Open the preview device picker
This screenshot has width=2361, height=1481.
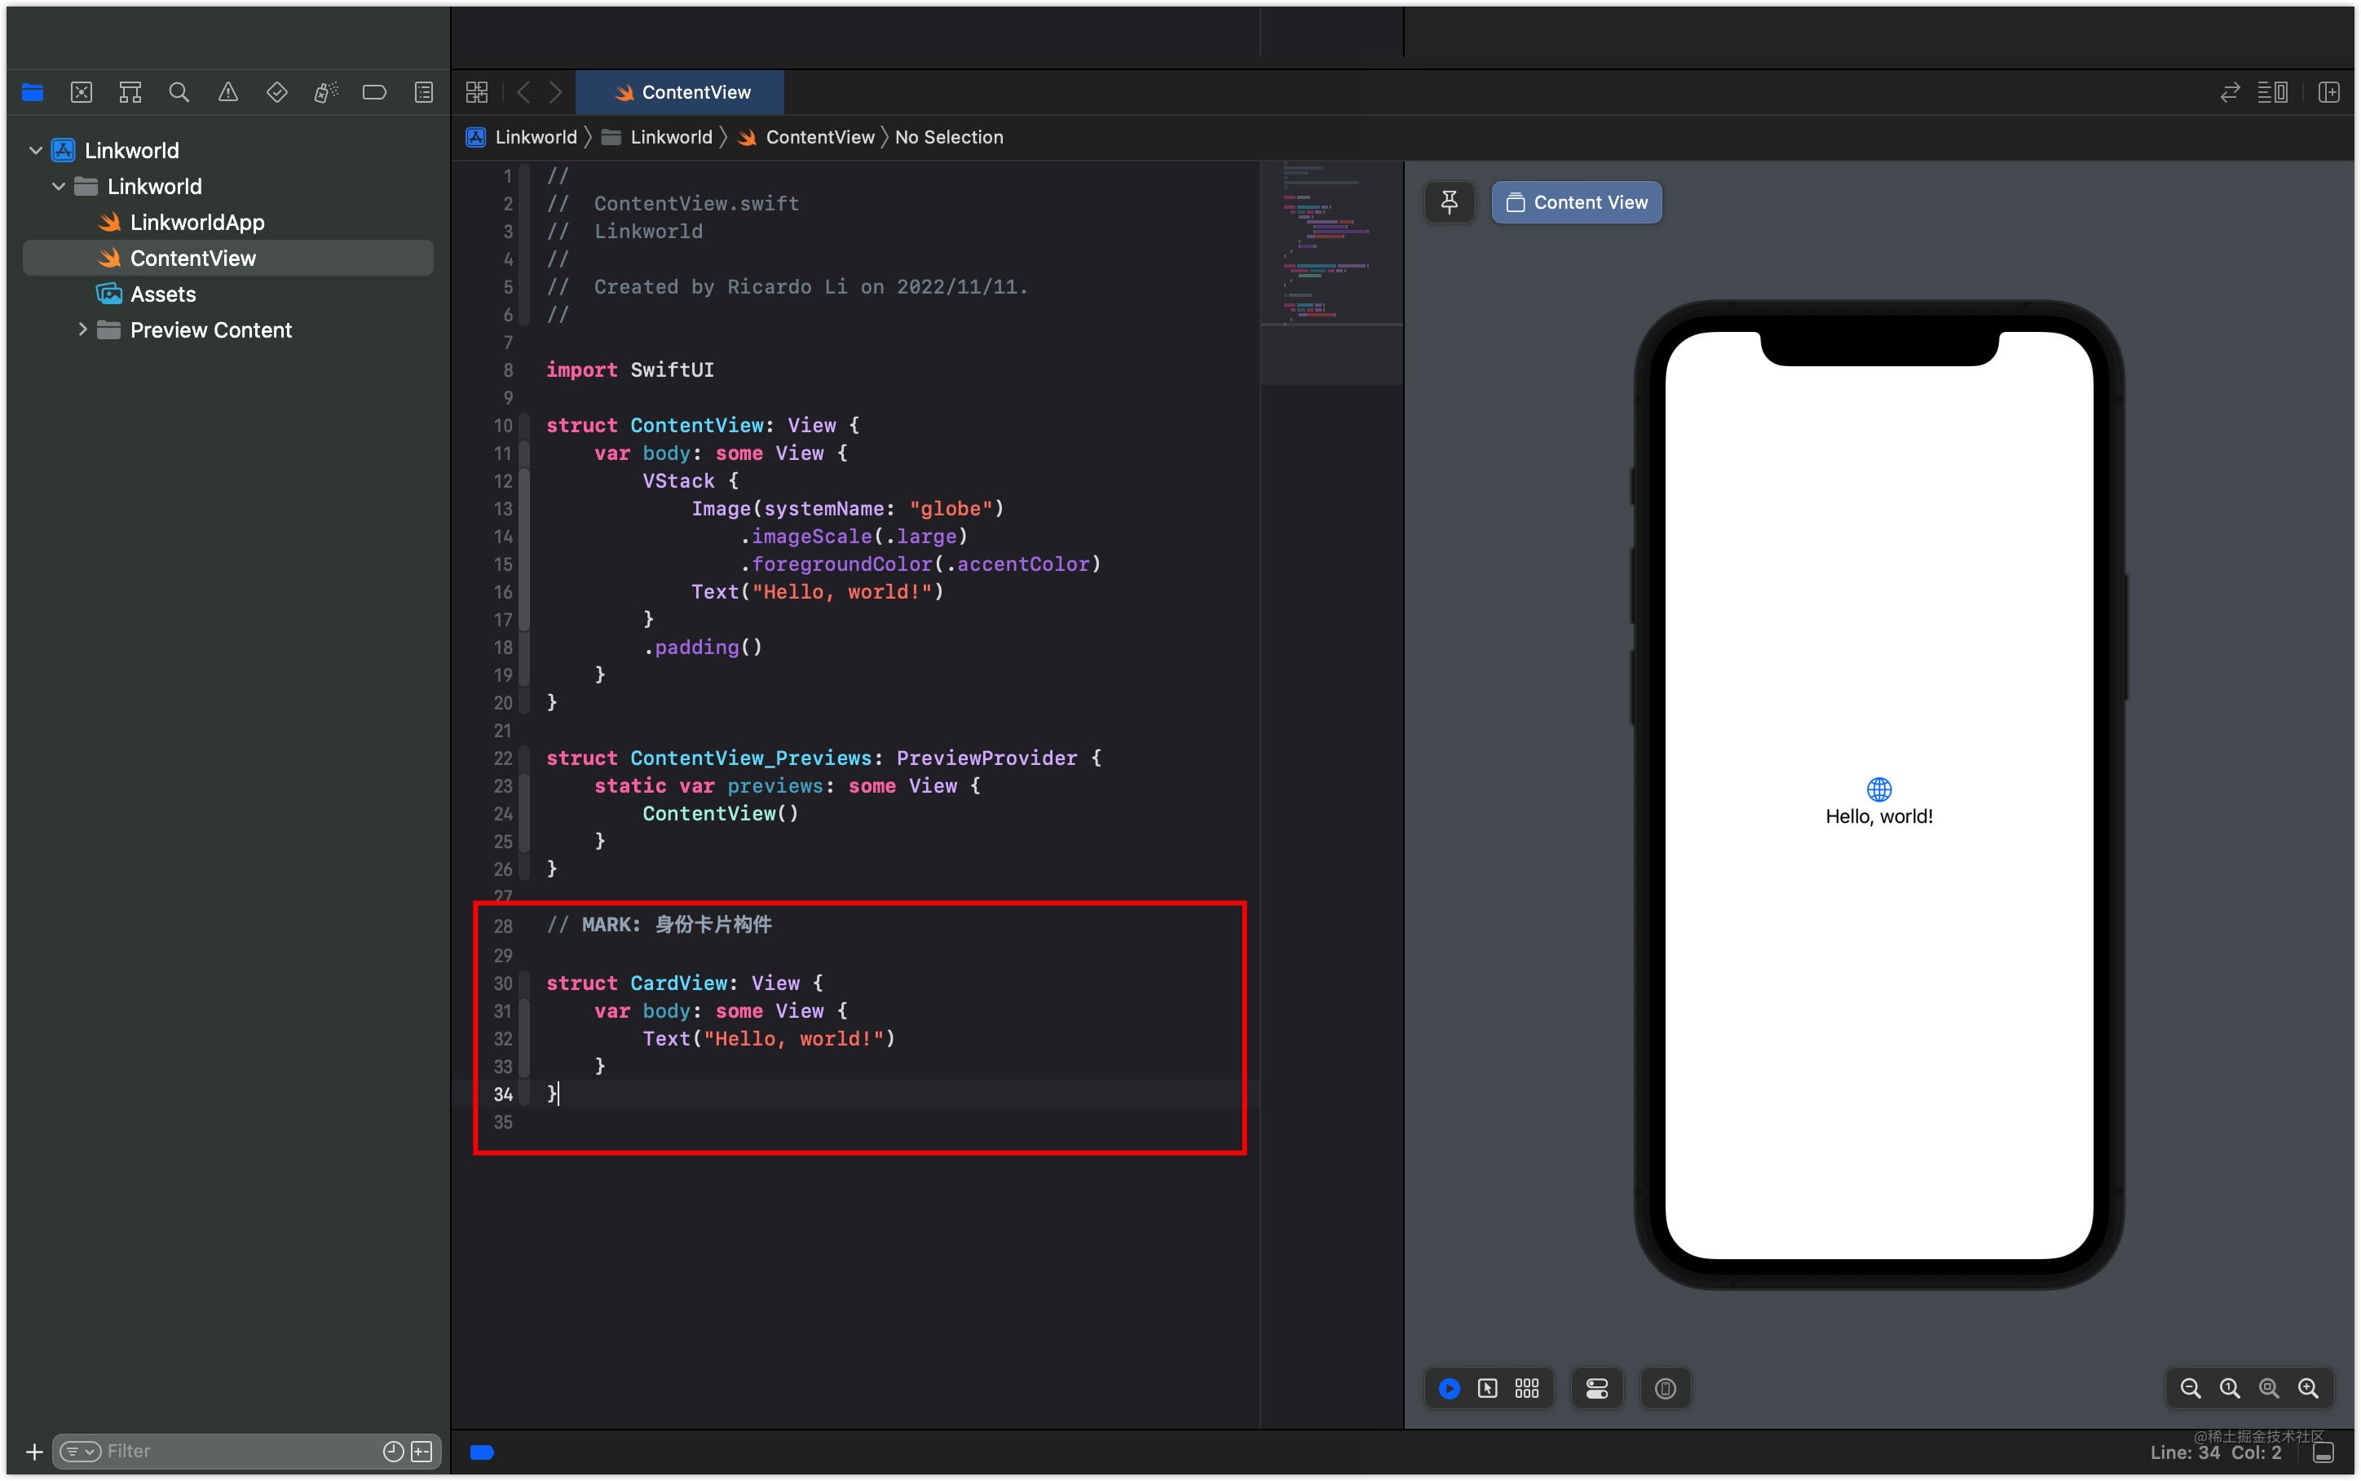coord(1666,1389)
